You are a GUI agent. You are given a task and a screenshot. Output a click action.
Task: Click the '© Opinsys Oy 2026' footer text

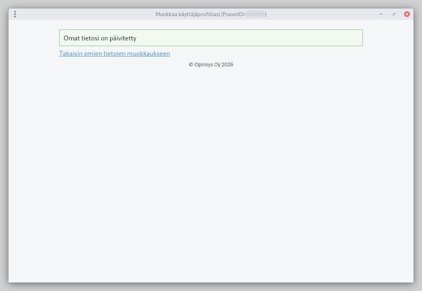(x=211, y=65)
